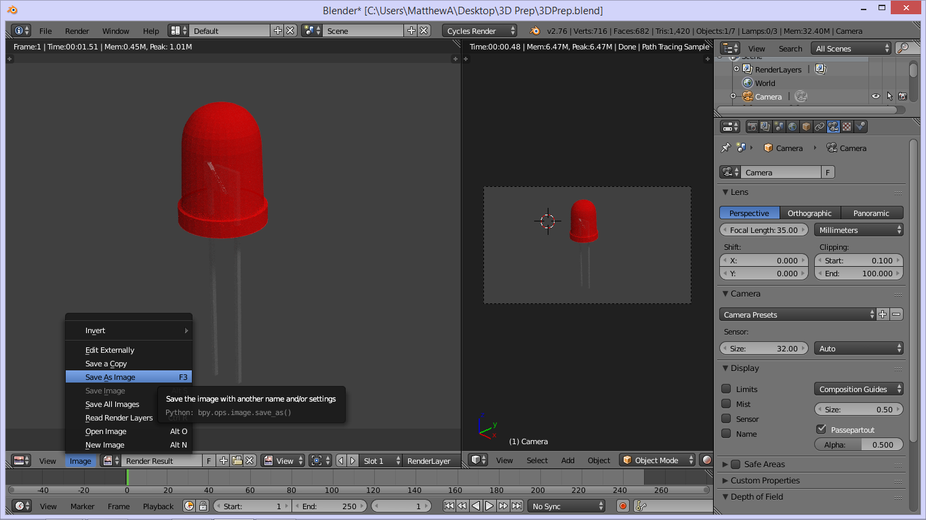Delete the current scene with X icon
The height and width of the screenshot is (520, 926).
tap(424, 30)
